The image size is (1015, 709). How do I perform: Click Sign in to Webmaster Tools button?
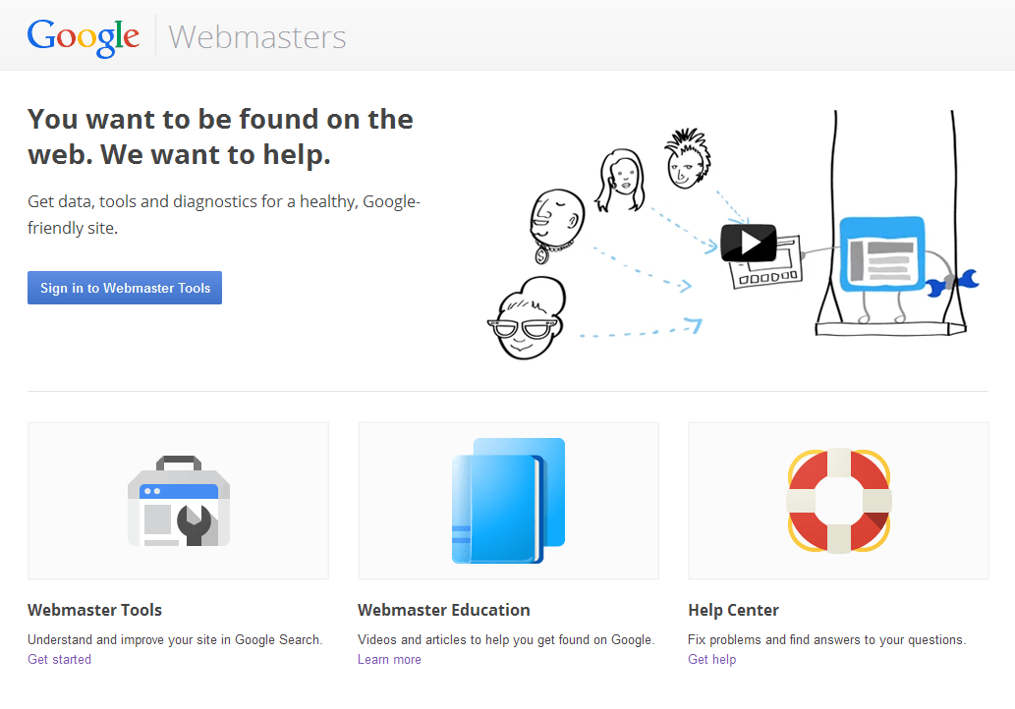coord(124,288)
